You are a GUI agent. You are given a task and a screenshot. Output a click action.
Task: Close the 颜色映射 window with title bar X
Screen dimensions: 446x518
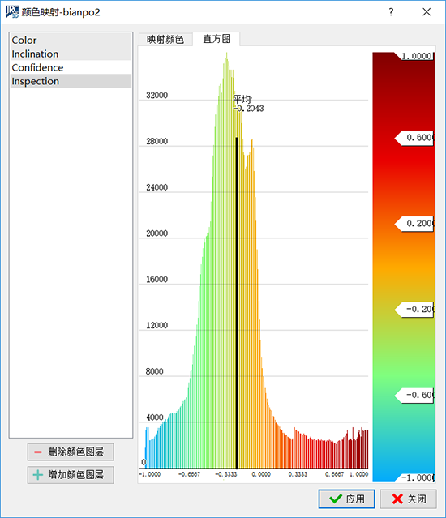[427, 12]
